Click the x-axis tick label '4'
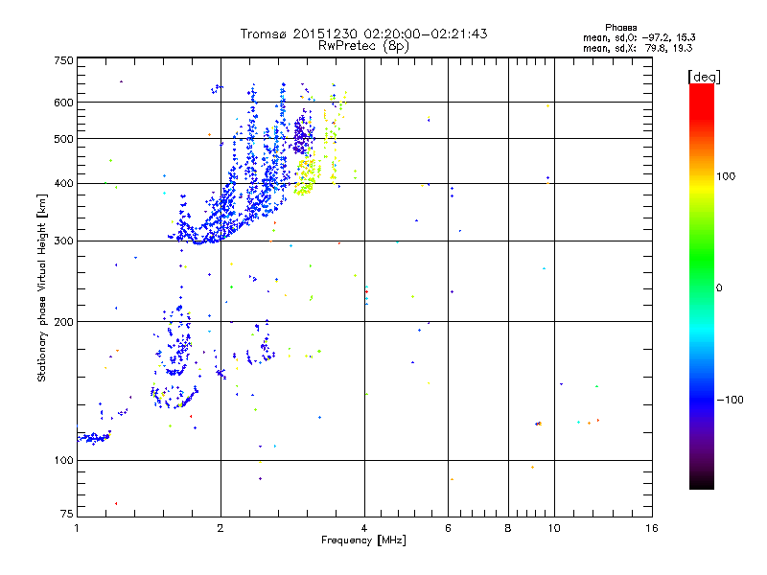The width and height of the screenshot is (767, 575). 364,528
